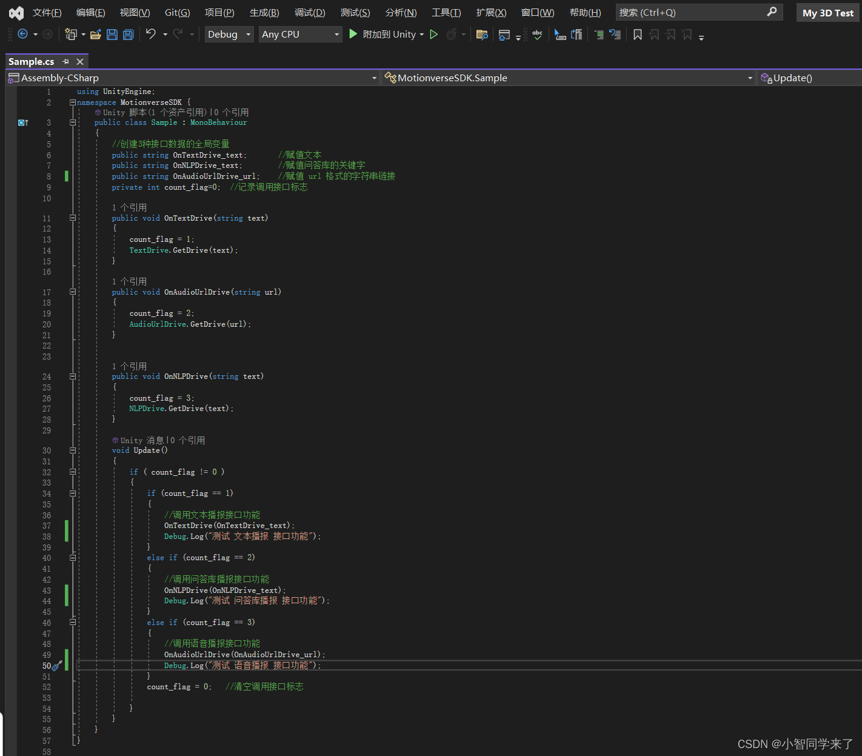Click the Undo arrow icon
Viewport: 862px width, 756px height.
[151, 35]
